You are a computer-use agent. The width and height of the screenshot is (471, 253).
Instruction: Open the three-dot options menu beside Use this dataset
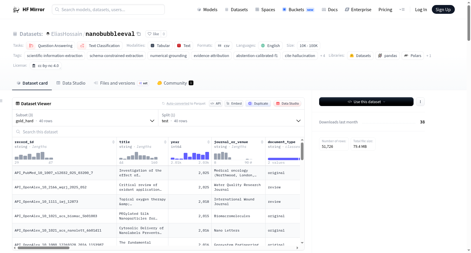point(420,102)
